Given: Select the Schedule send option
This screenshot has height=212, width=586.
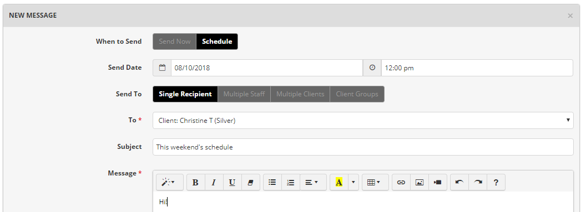Looking at the screenshot, I should 217,42.
